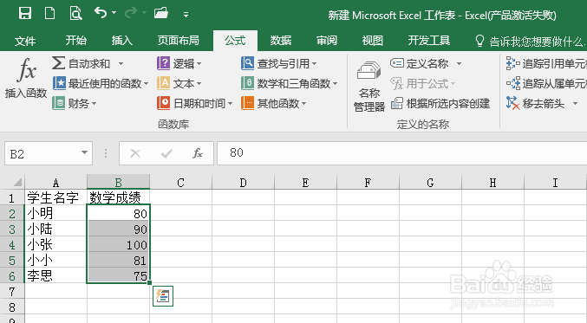Open 最近使用的函数 list
Image resolution: width=587 pixels, height=323 pixels.
(101, 83)
